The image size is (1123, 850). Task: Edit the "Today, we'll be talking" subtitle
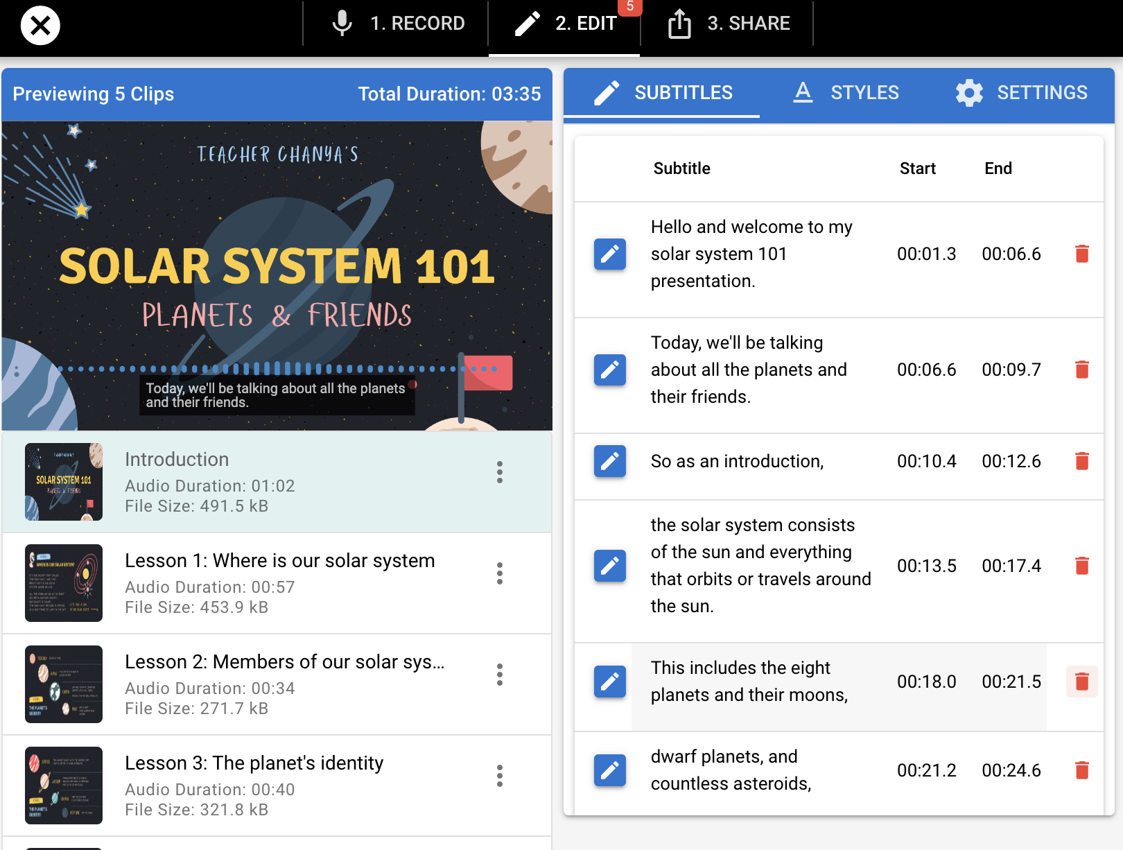click(609, 370)
